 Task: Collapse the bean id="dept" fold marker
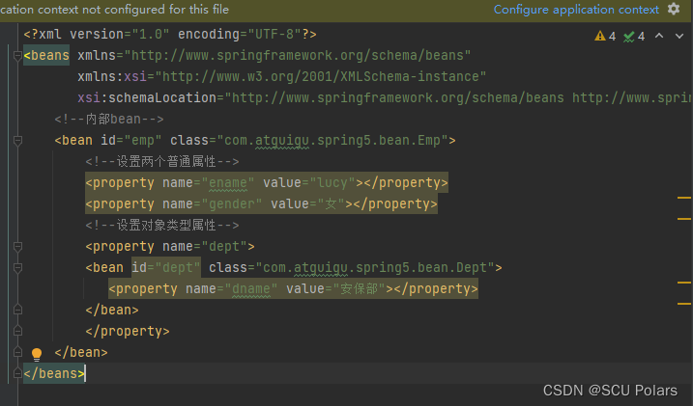click(x=17, y=267)
